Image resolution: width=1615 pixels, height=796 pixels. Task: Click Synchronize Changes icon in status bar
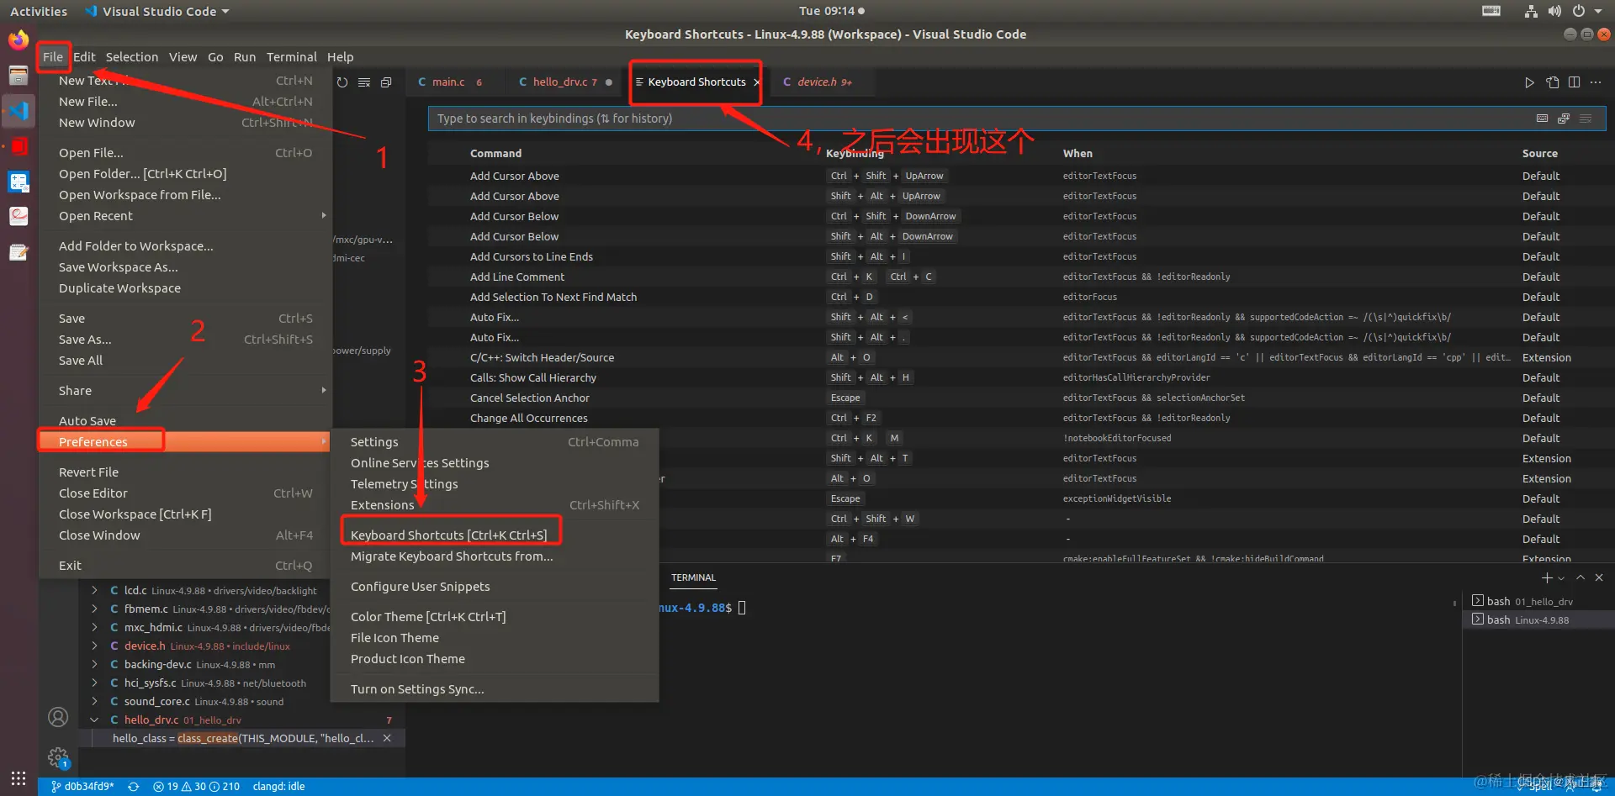click(133, 787)
